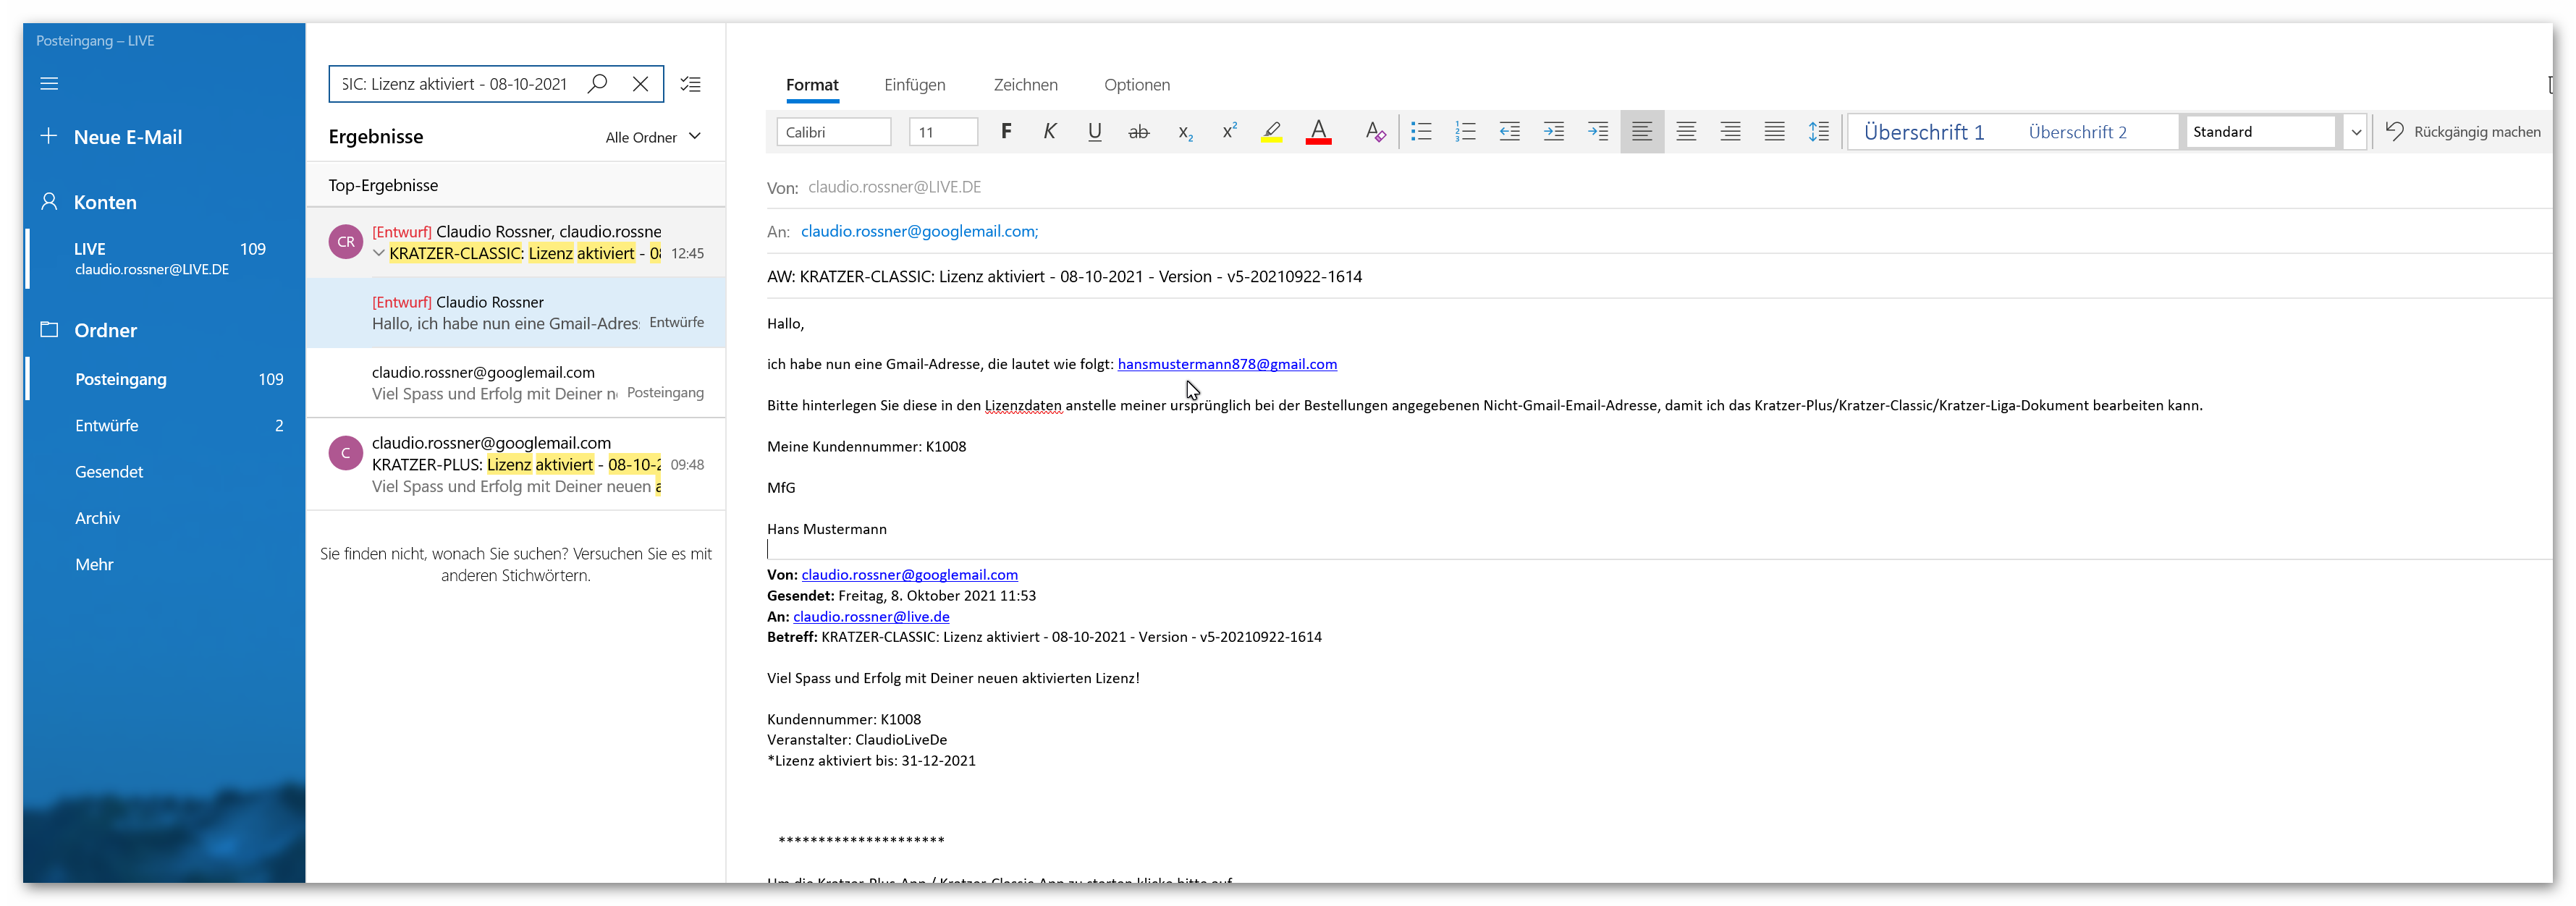Apply subscript formatting
The height and width of the screenshot is (906, 2576).
[x=1185, y=132]
